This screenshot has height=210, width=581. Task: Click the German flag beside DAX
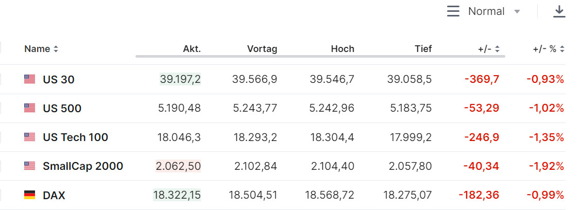click(x=29, y=196)
